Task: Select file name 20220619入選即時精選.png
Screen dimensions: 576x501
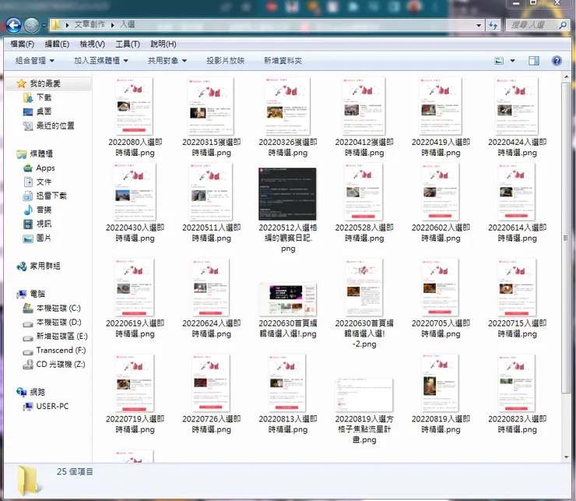Action: tap(135, 329)
